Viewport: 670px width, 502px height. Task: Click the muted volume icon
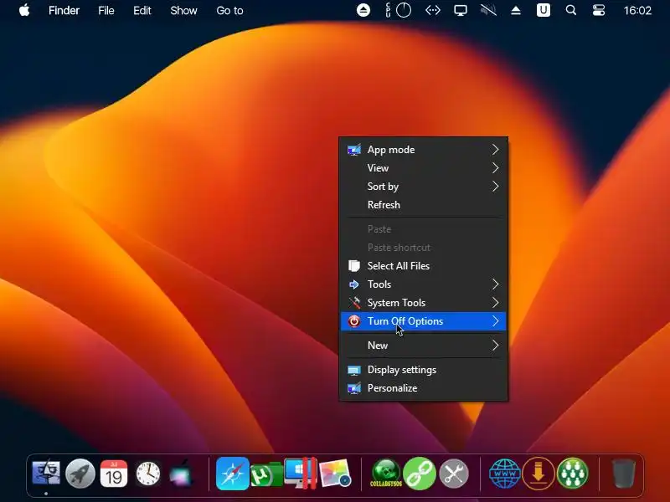pyautogui.click(x=488, y=10)
